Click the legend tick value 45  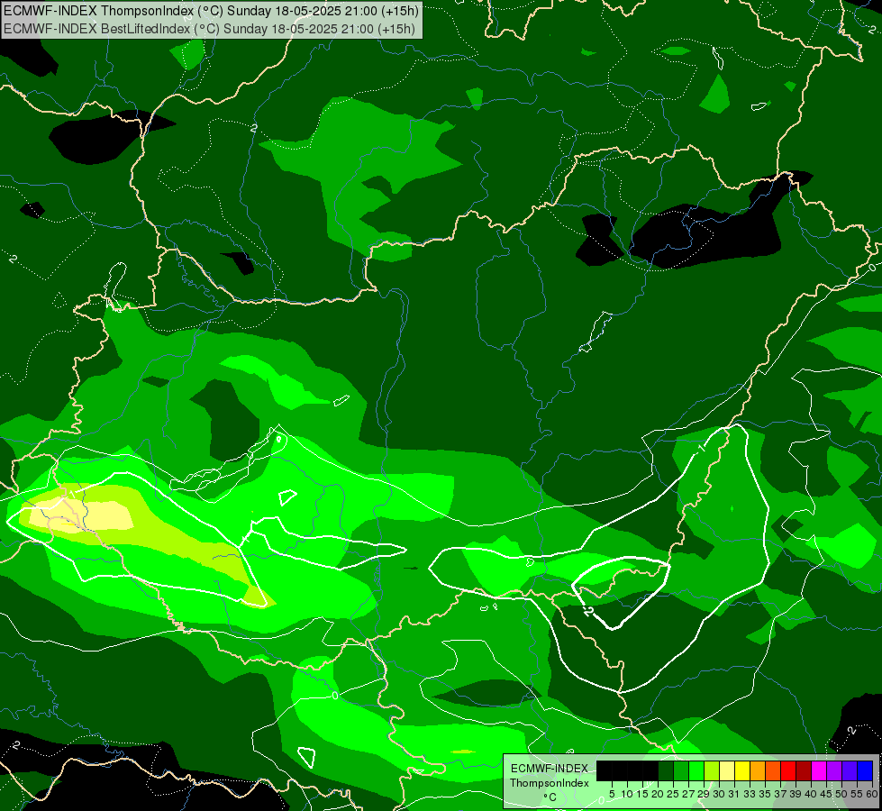(827, 794)
